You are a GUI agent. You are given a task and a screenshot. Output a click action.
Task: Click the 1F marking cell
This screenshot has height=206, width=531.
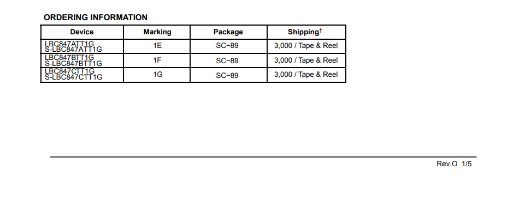click(x=157, y=60)
